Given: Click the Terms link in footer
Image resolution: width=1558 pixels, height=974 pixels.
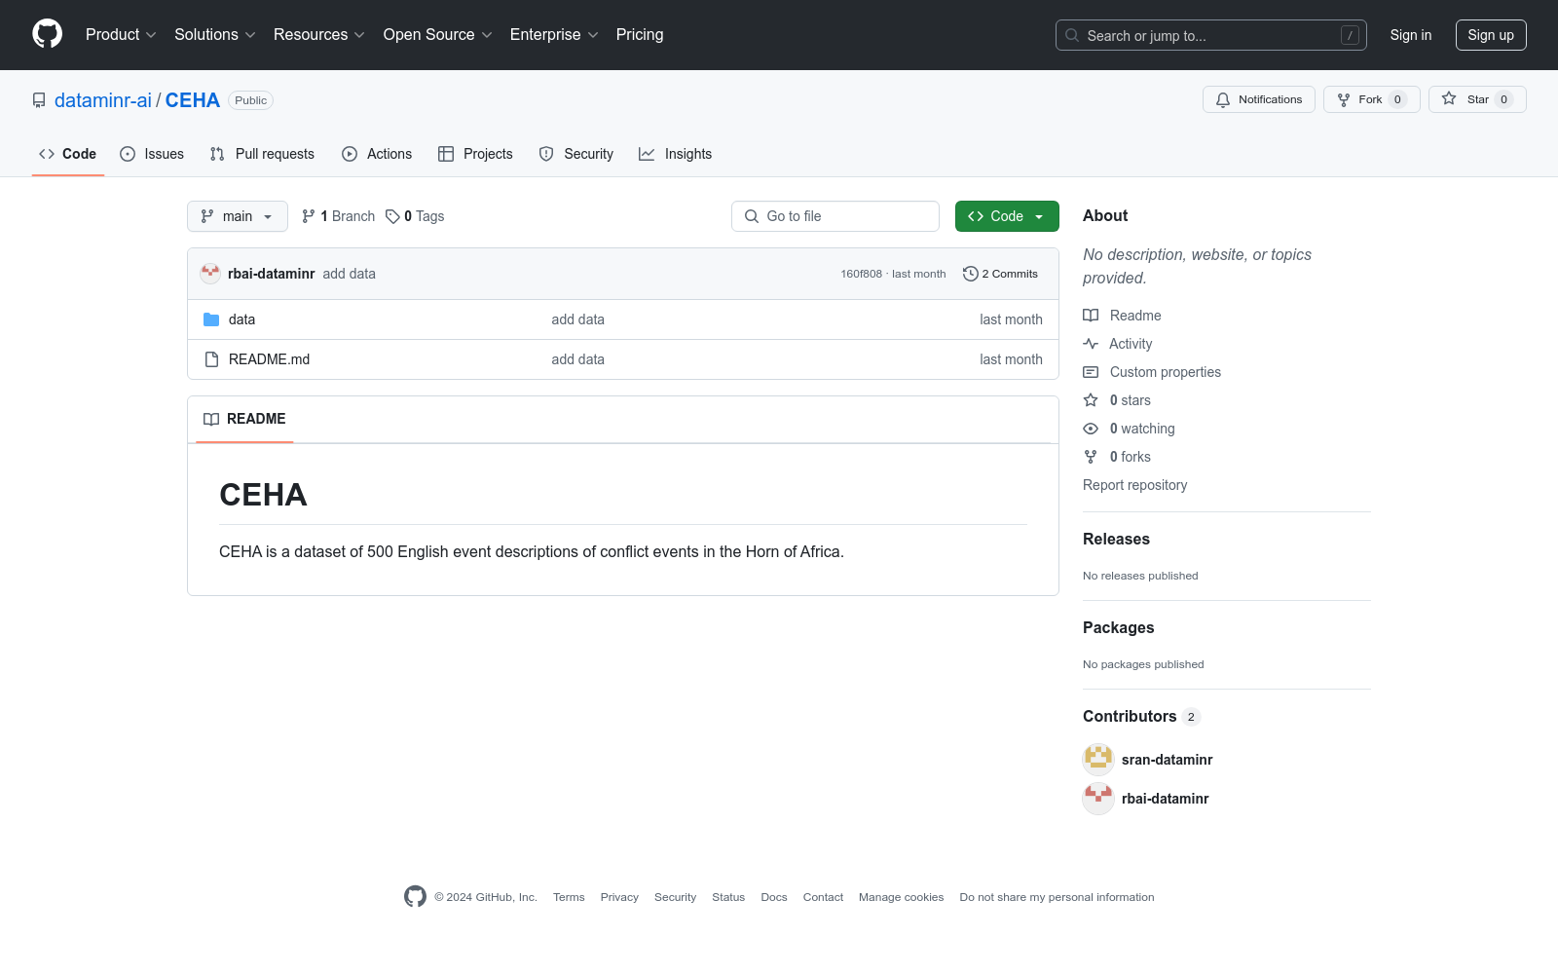Looking at the screenshot, I should [569, 897].
